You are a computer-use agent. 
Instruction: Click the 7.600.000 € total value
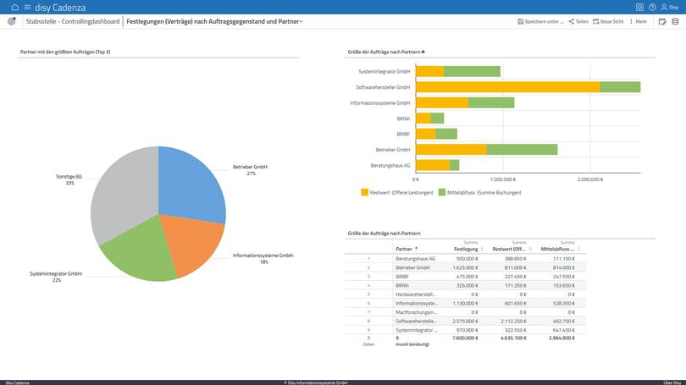(x=466, y=338)
